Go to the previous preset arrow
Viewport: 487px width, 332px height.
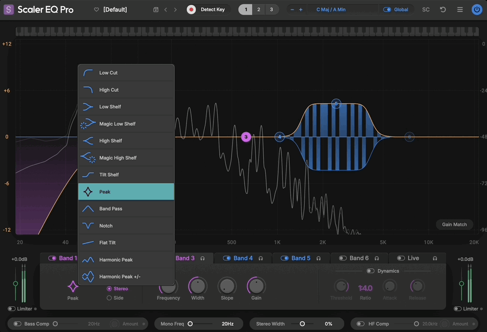click(x=166, y=10)
